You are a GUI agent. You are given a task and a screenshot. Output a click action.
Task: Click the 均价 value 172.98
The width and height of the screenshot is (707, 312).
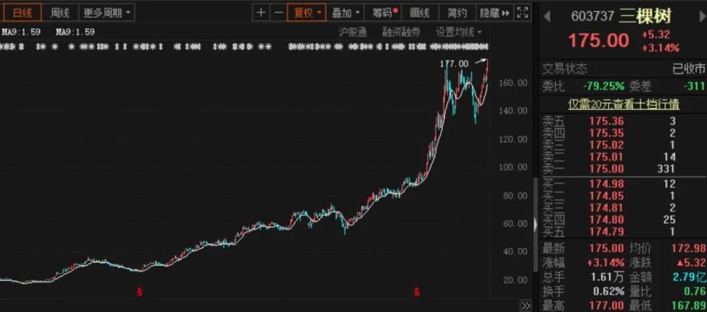coord(689,248)
